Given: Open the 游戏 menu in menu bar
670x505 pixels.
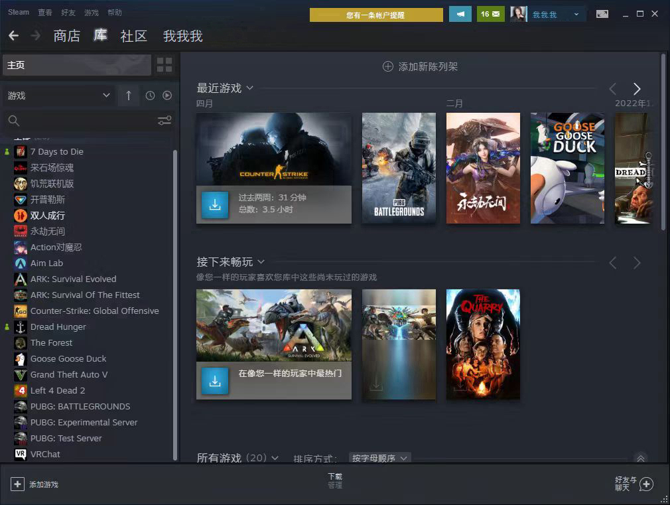Looking at the screenshot, I should (92, 13).
